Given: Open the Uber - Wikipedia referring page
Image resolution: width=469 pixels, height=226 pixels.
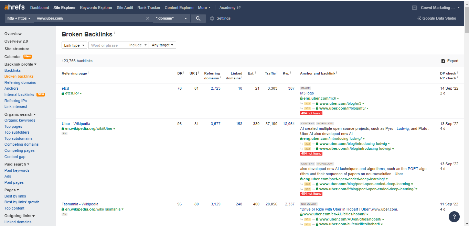Looking at the screenshot, I should 76,123.
